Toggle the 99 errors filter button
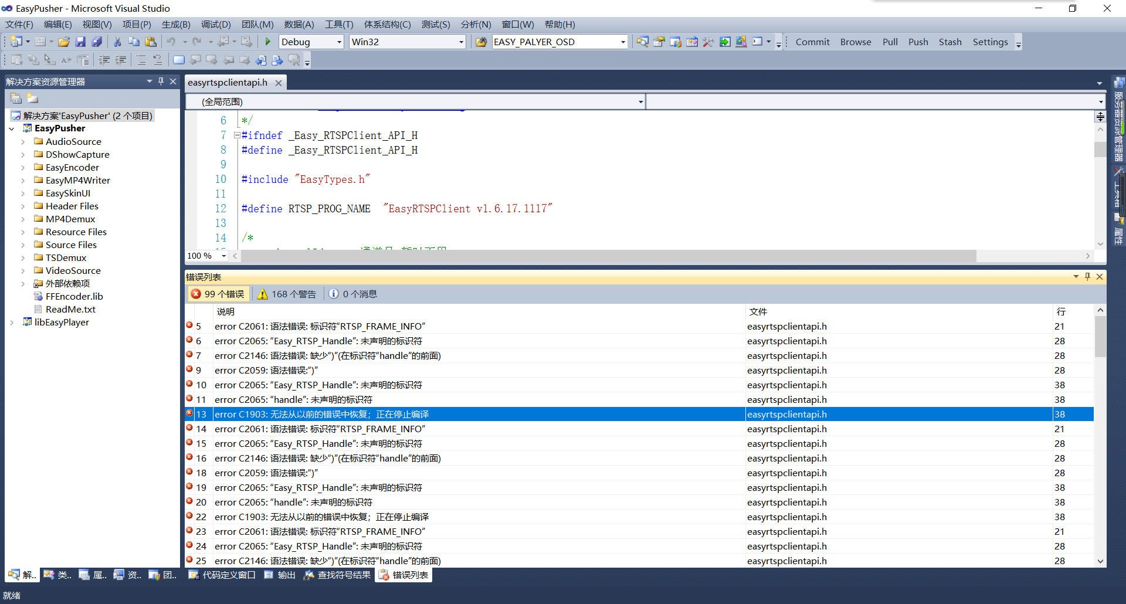 click(218, 294)
